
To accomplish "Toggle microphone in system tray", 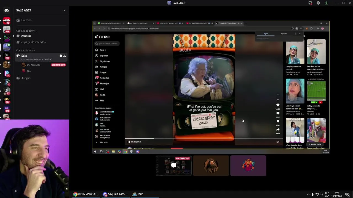I will point(312,194).
